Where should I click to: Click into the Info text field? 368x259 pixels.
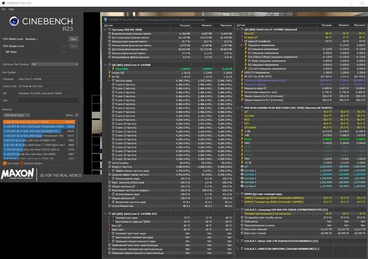48,100
